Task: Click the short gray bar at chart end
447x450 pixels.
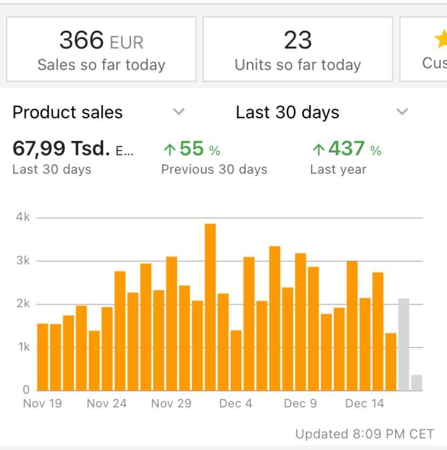Action: pos(416,382)
